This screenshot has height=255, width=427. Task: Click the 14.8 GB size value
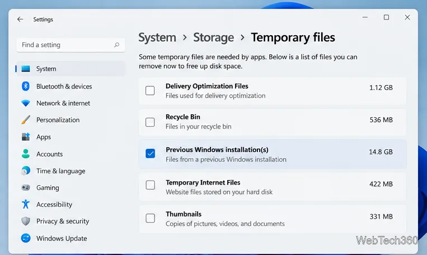click(381, 152)
